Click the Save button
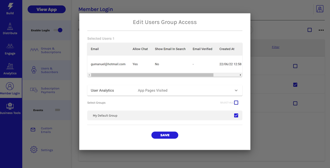The height and width of the screenshot is (168, 330). (165, 135)
